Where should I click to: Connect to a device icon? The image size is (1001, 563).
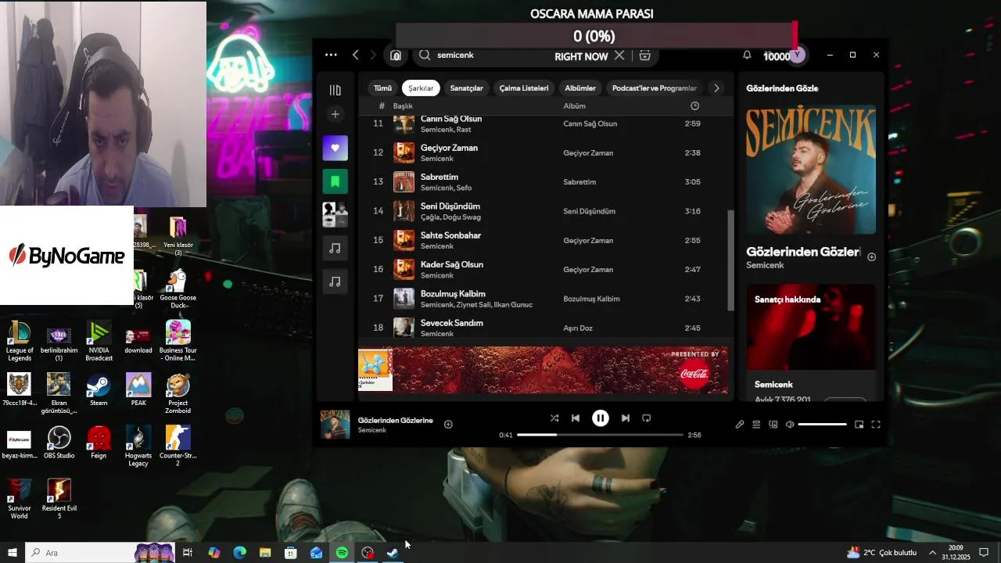coord(773,425)
